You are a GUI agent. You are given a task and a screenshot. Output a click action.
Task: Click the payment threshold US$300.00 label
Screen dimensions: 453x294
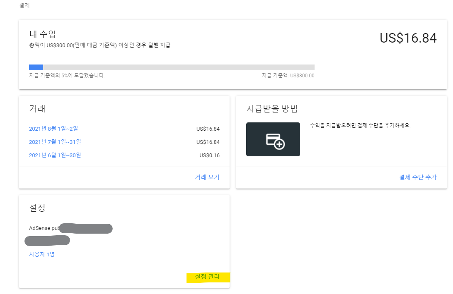point(288,75)
